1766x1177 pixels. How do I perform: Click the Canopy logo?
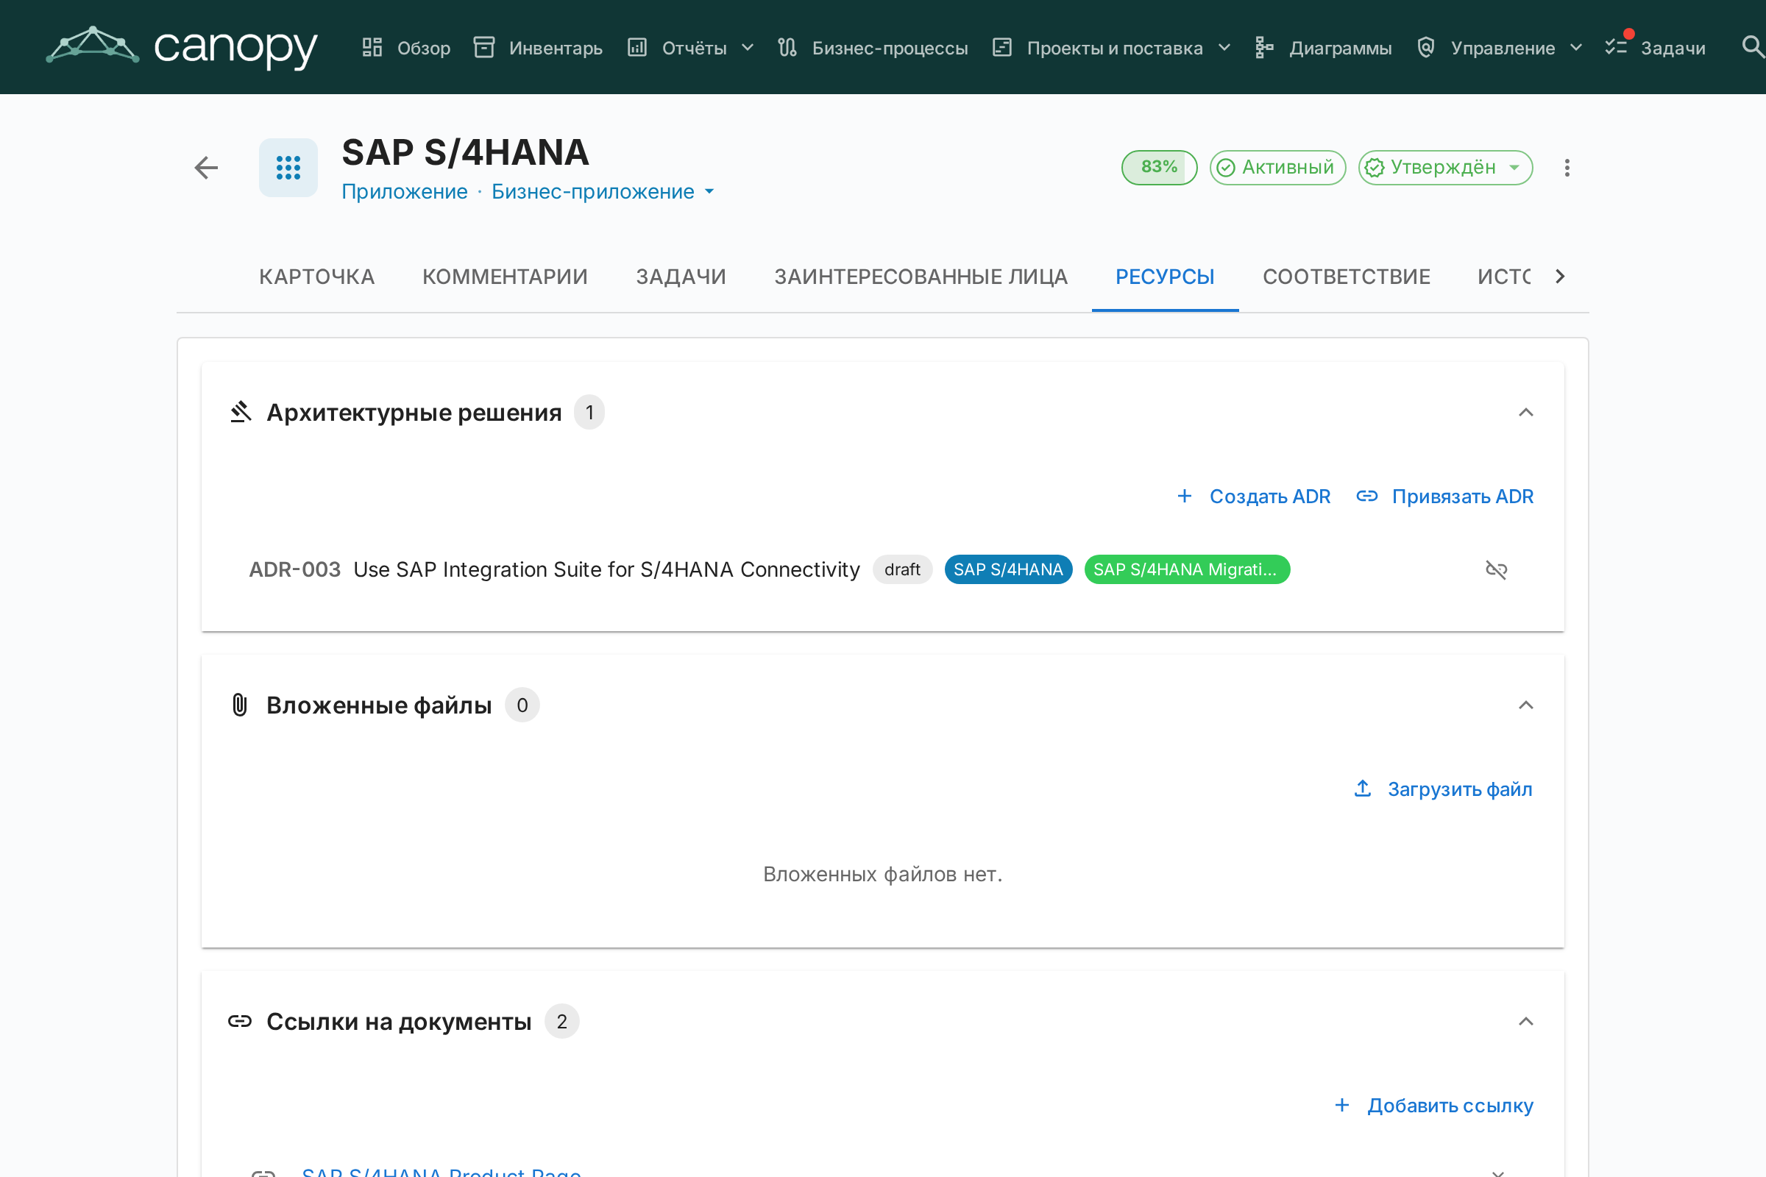pyautogui.click(x=182, y=47)
